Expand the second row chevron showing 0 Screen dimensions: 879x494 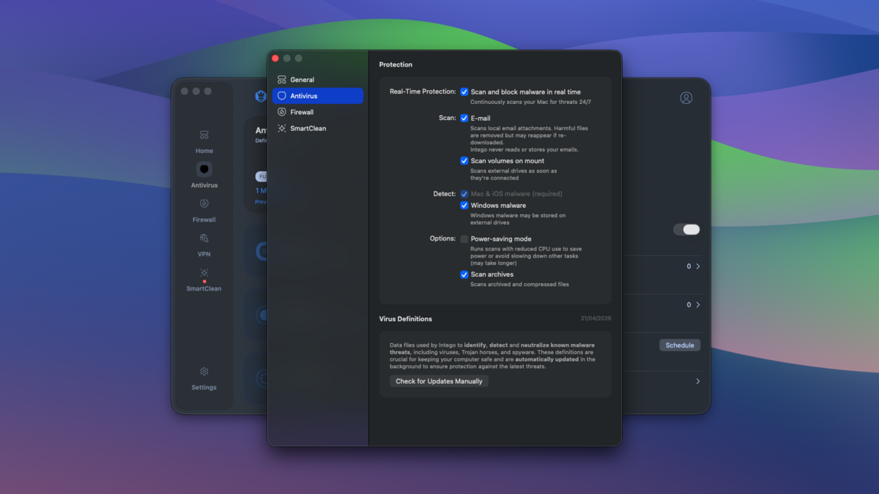point(697,305)
